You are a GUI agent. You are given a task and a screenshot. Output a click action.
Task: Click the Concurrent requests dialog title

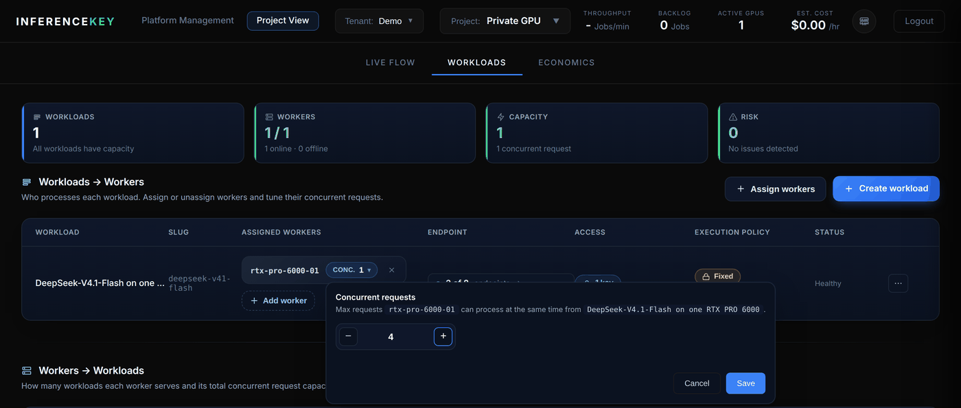[375, 297]
